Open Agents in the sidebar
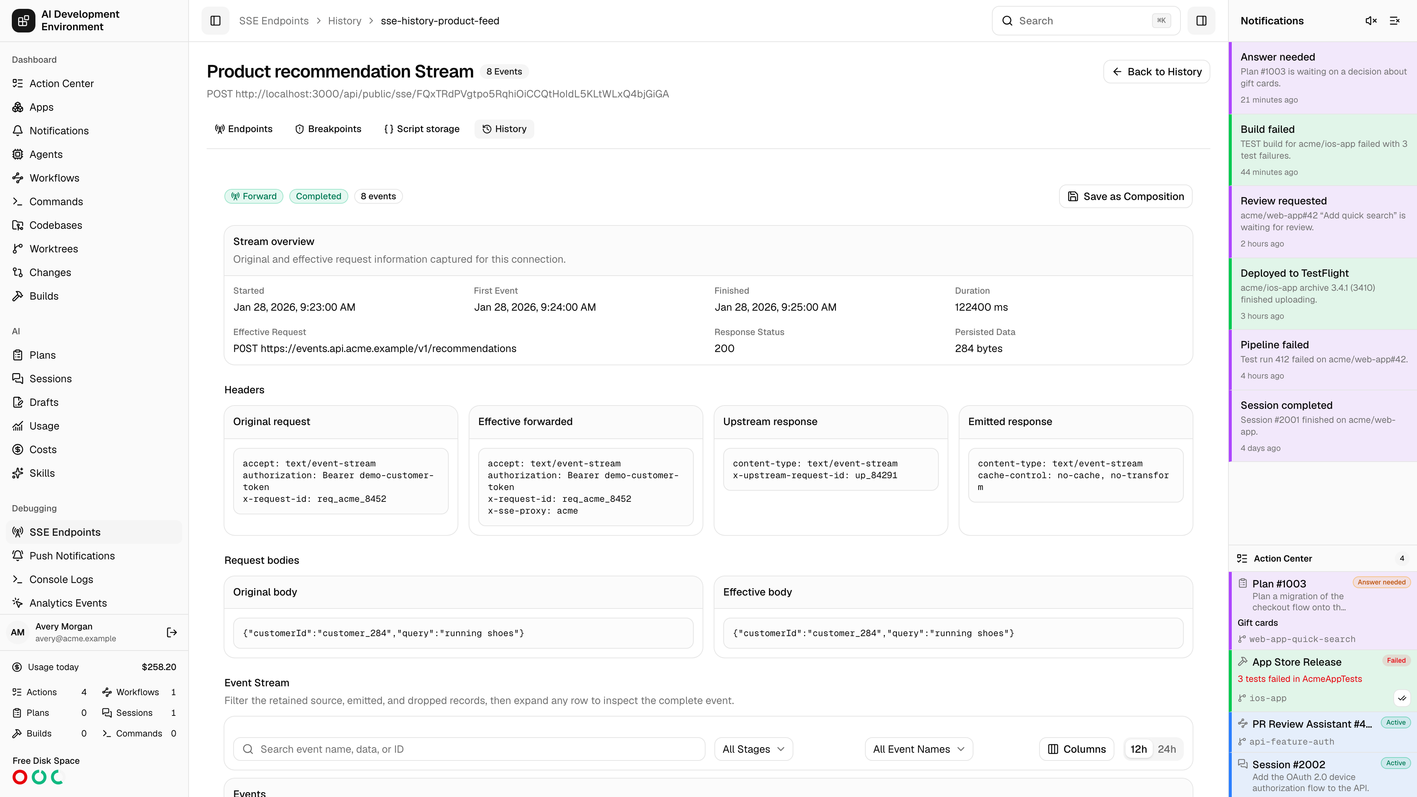This screenshot has height=797, width=1417. click(x=94, y=155)
